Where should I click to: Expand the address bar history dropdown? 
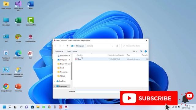(x=112, y=46)
